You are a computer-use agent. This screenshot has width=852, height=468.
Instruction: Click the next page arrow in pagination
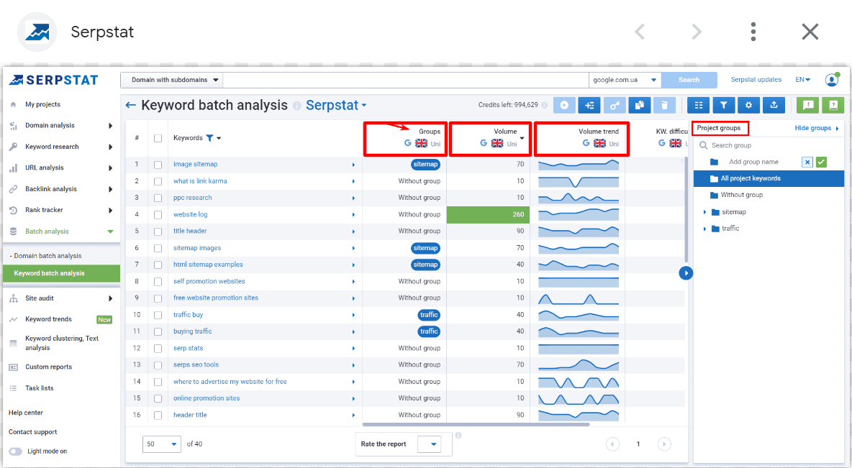[664, 444]
